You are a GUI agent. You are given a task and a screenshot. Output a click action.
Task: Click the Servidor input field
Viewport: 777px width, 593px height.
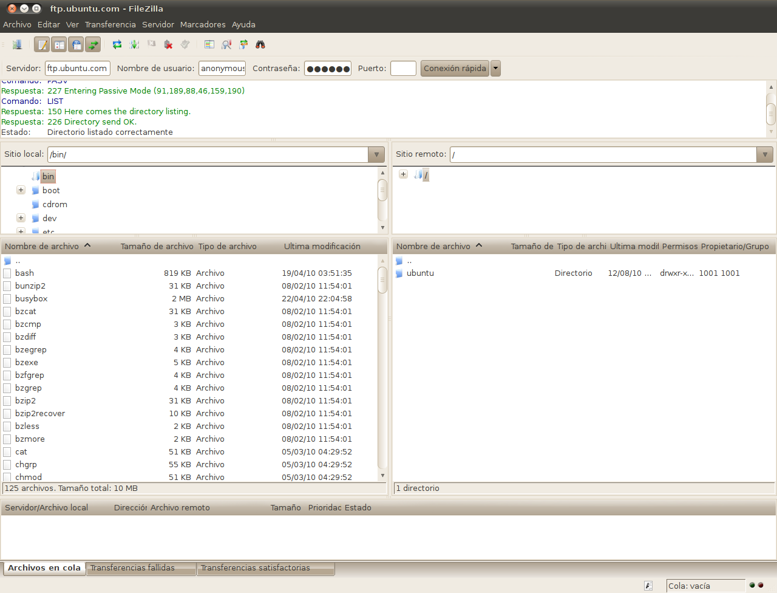click(x=77, y=69)
